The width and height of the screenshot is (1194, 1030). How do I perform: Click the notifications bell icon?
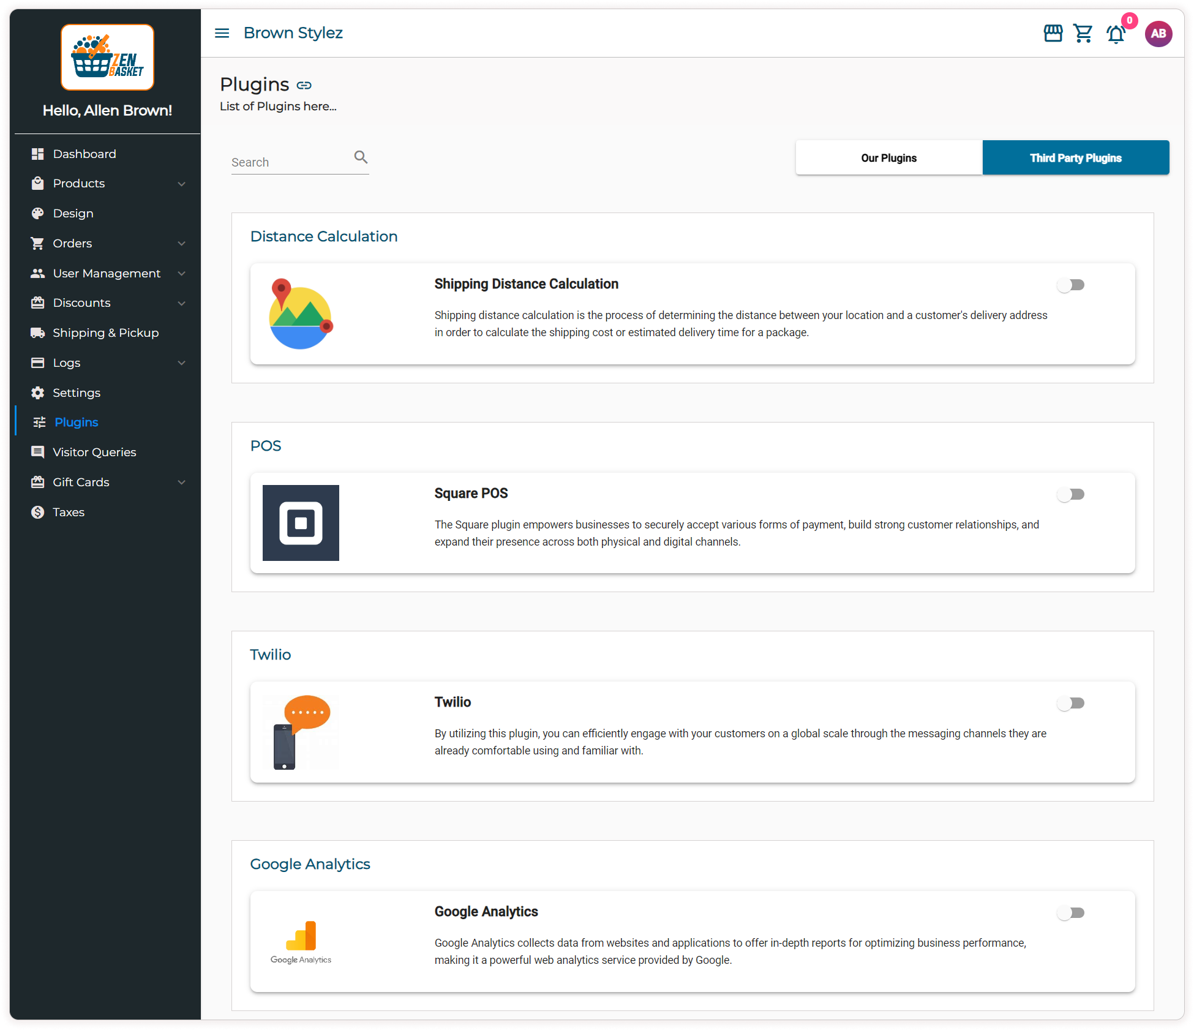tap(1116, 34)
